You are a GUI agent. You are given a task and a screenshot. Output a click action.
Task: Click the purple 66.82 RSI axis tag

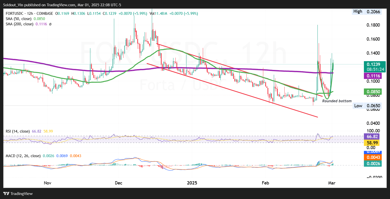coord(372,136)
